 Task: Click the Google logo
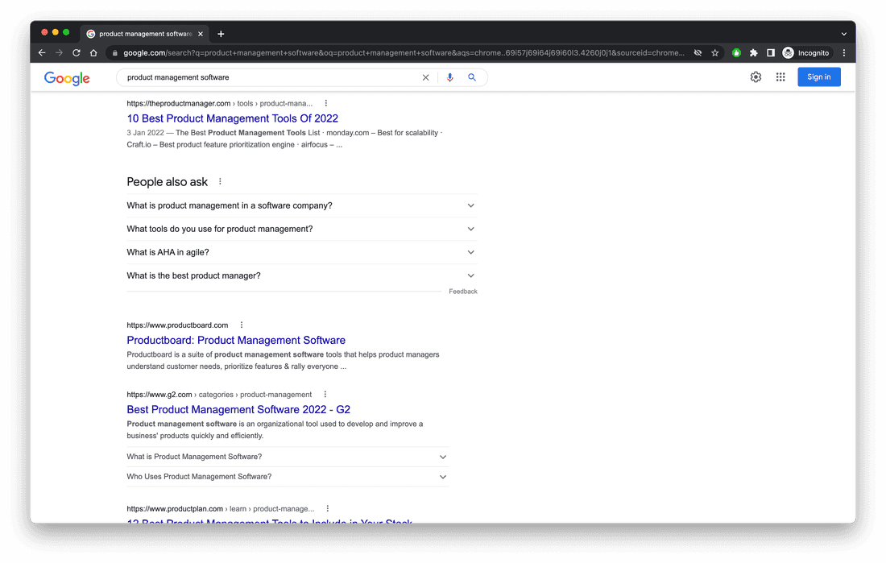pyautogui.click(x=67, y=78)
